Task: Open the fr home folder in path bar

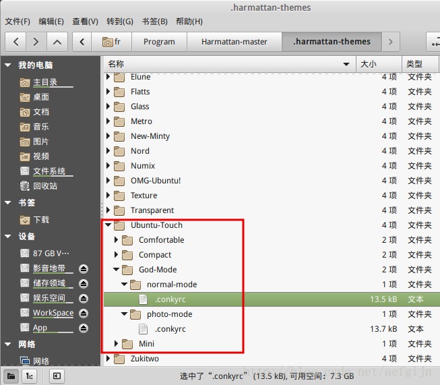Action: [111, 42]
